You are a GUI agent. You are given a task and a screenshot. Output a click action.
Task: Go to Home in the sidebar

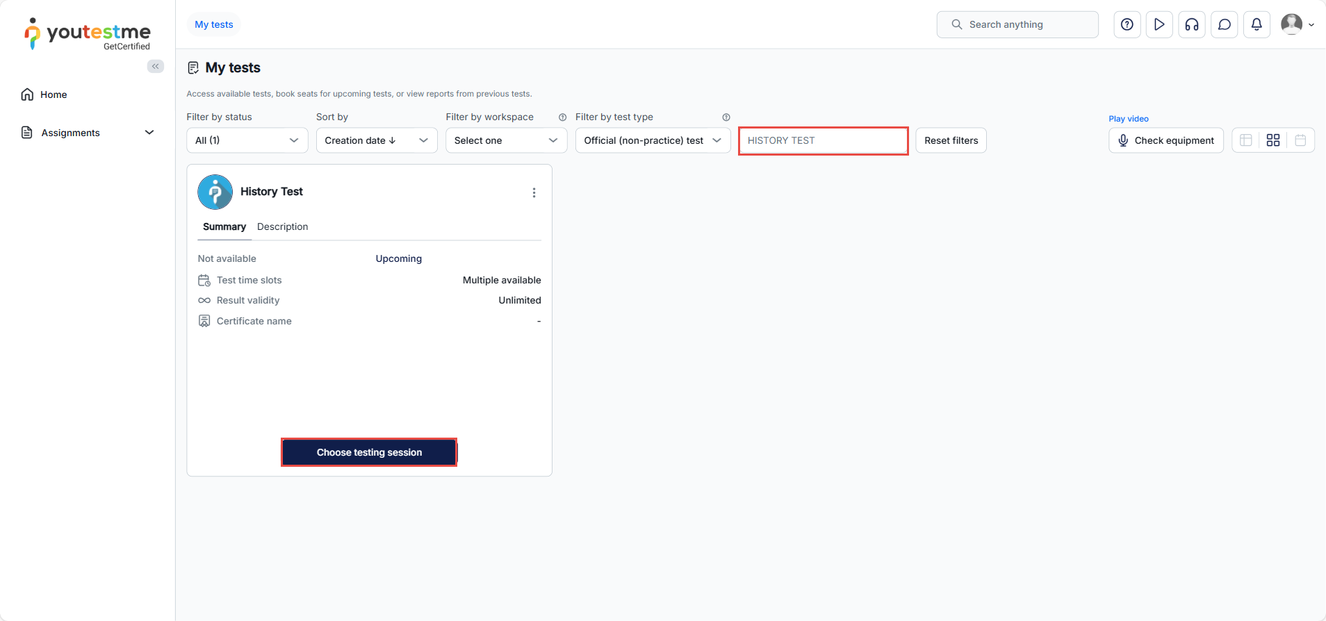tap(54, 94)
